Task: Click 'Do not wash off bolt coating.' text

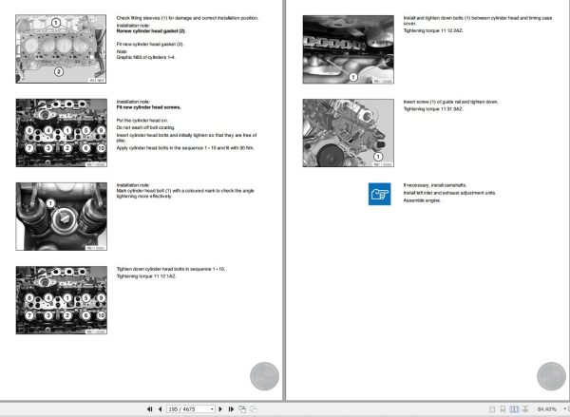Action: click(x=145, y=127)
